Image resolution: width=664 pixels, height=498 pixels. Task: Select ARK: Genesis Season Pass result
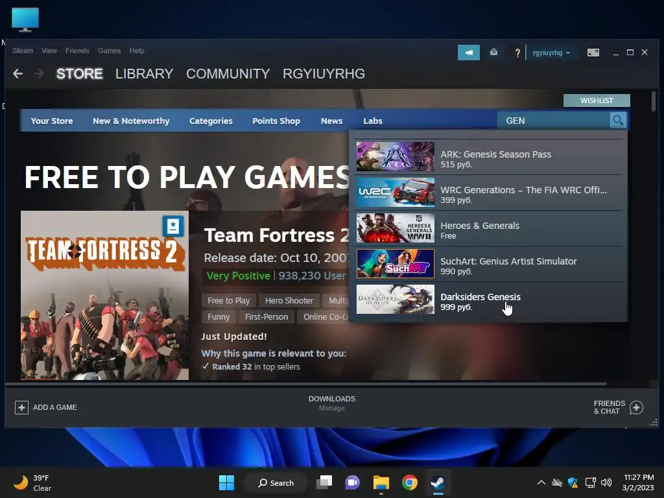pyautogui.click(x=489, y=157)
